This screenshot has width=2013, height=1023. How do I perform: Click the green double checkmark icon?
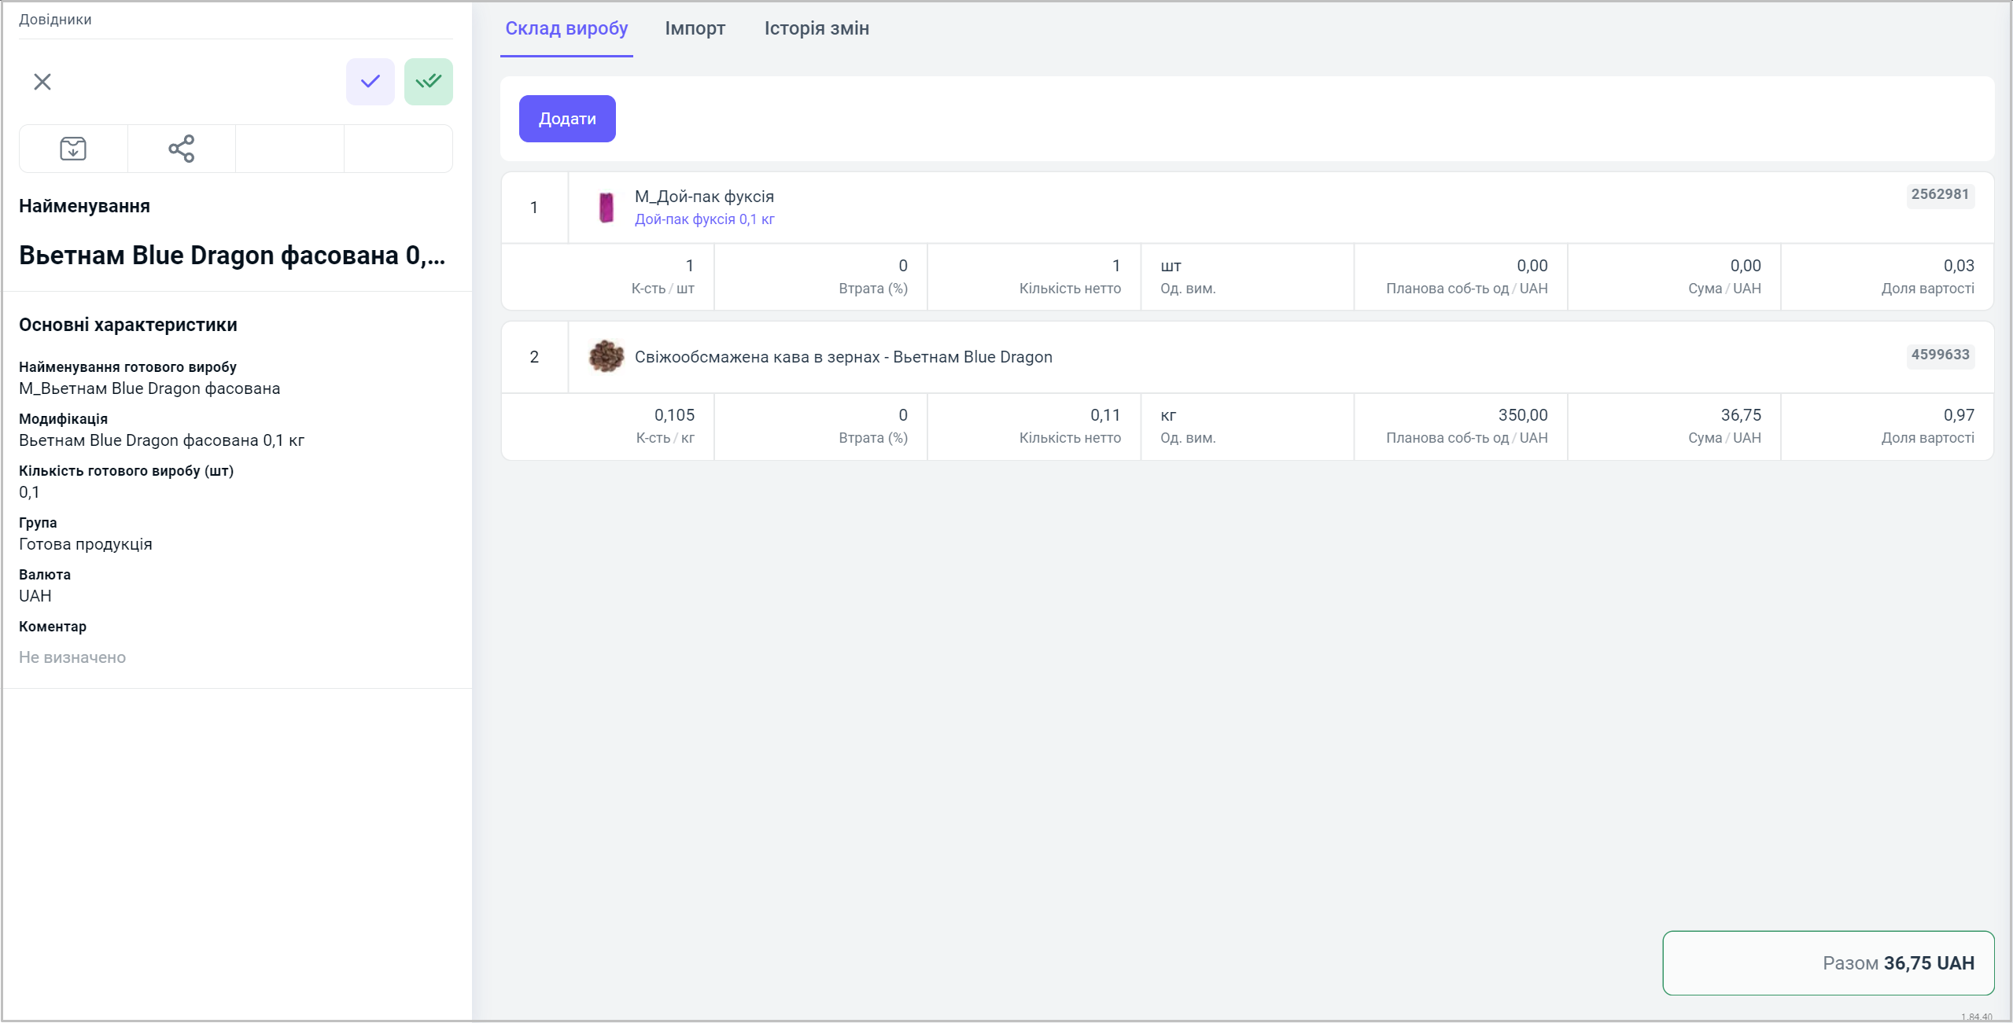[429, 82]
